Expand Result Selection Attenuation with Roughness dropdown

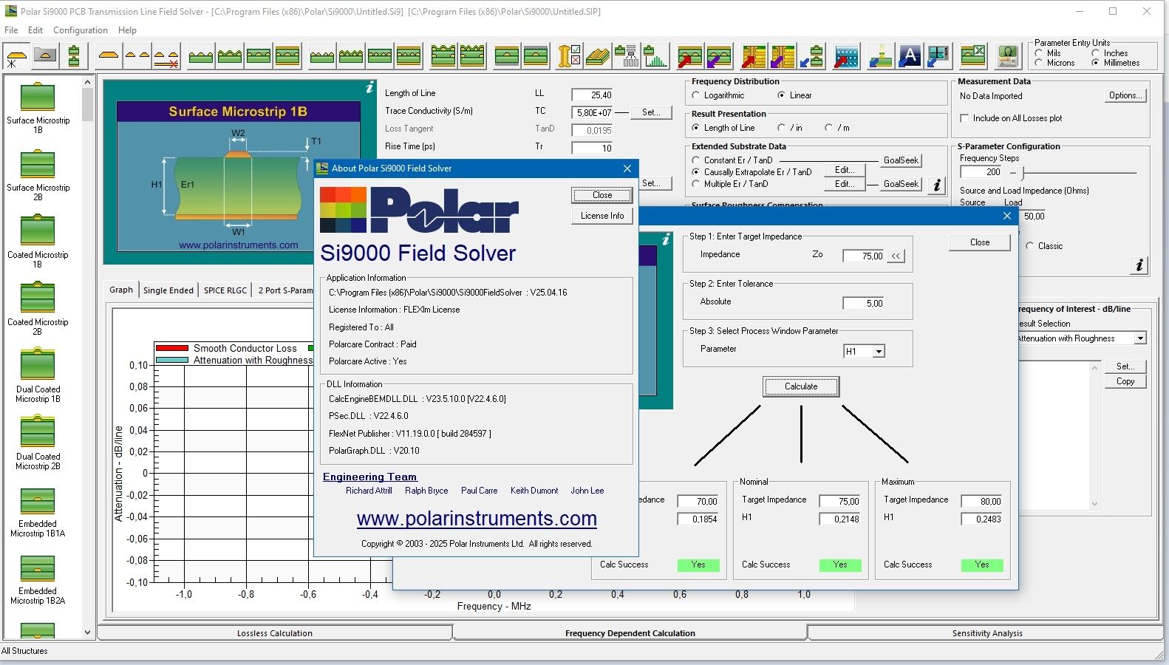coord(1140,338)
